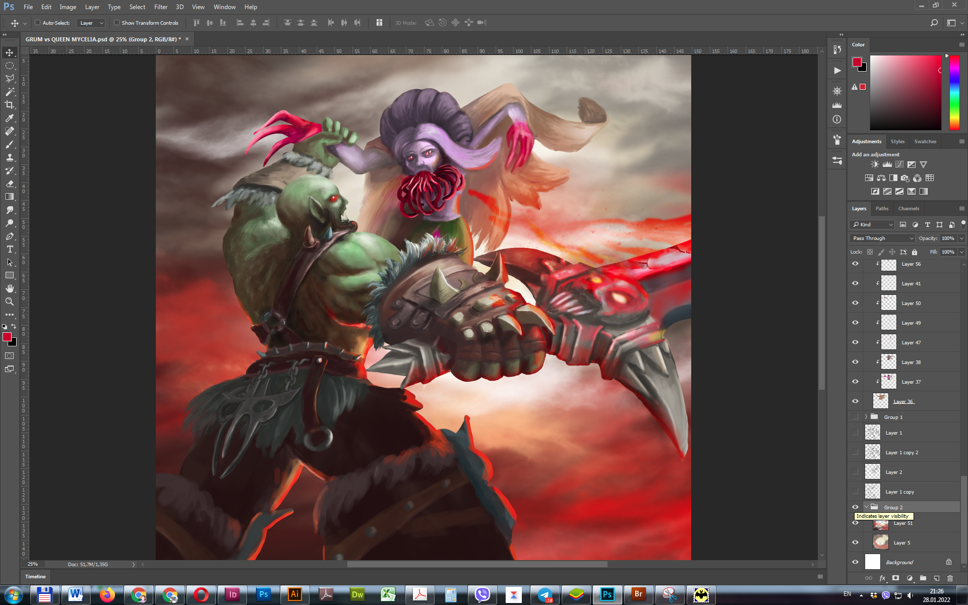968x605 pixels.
Task: Open search icon in options bar
Action: point(934,23)
